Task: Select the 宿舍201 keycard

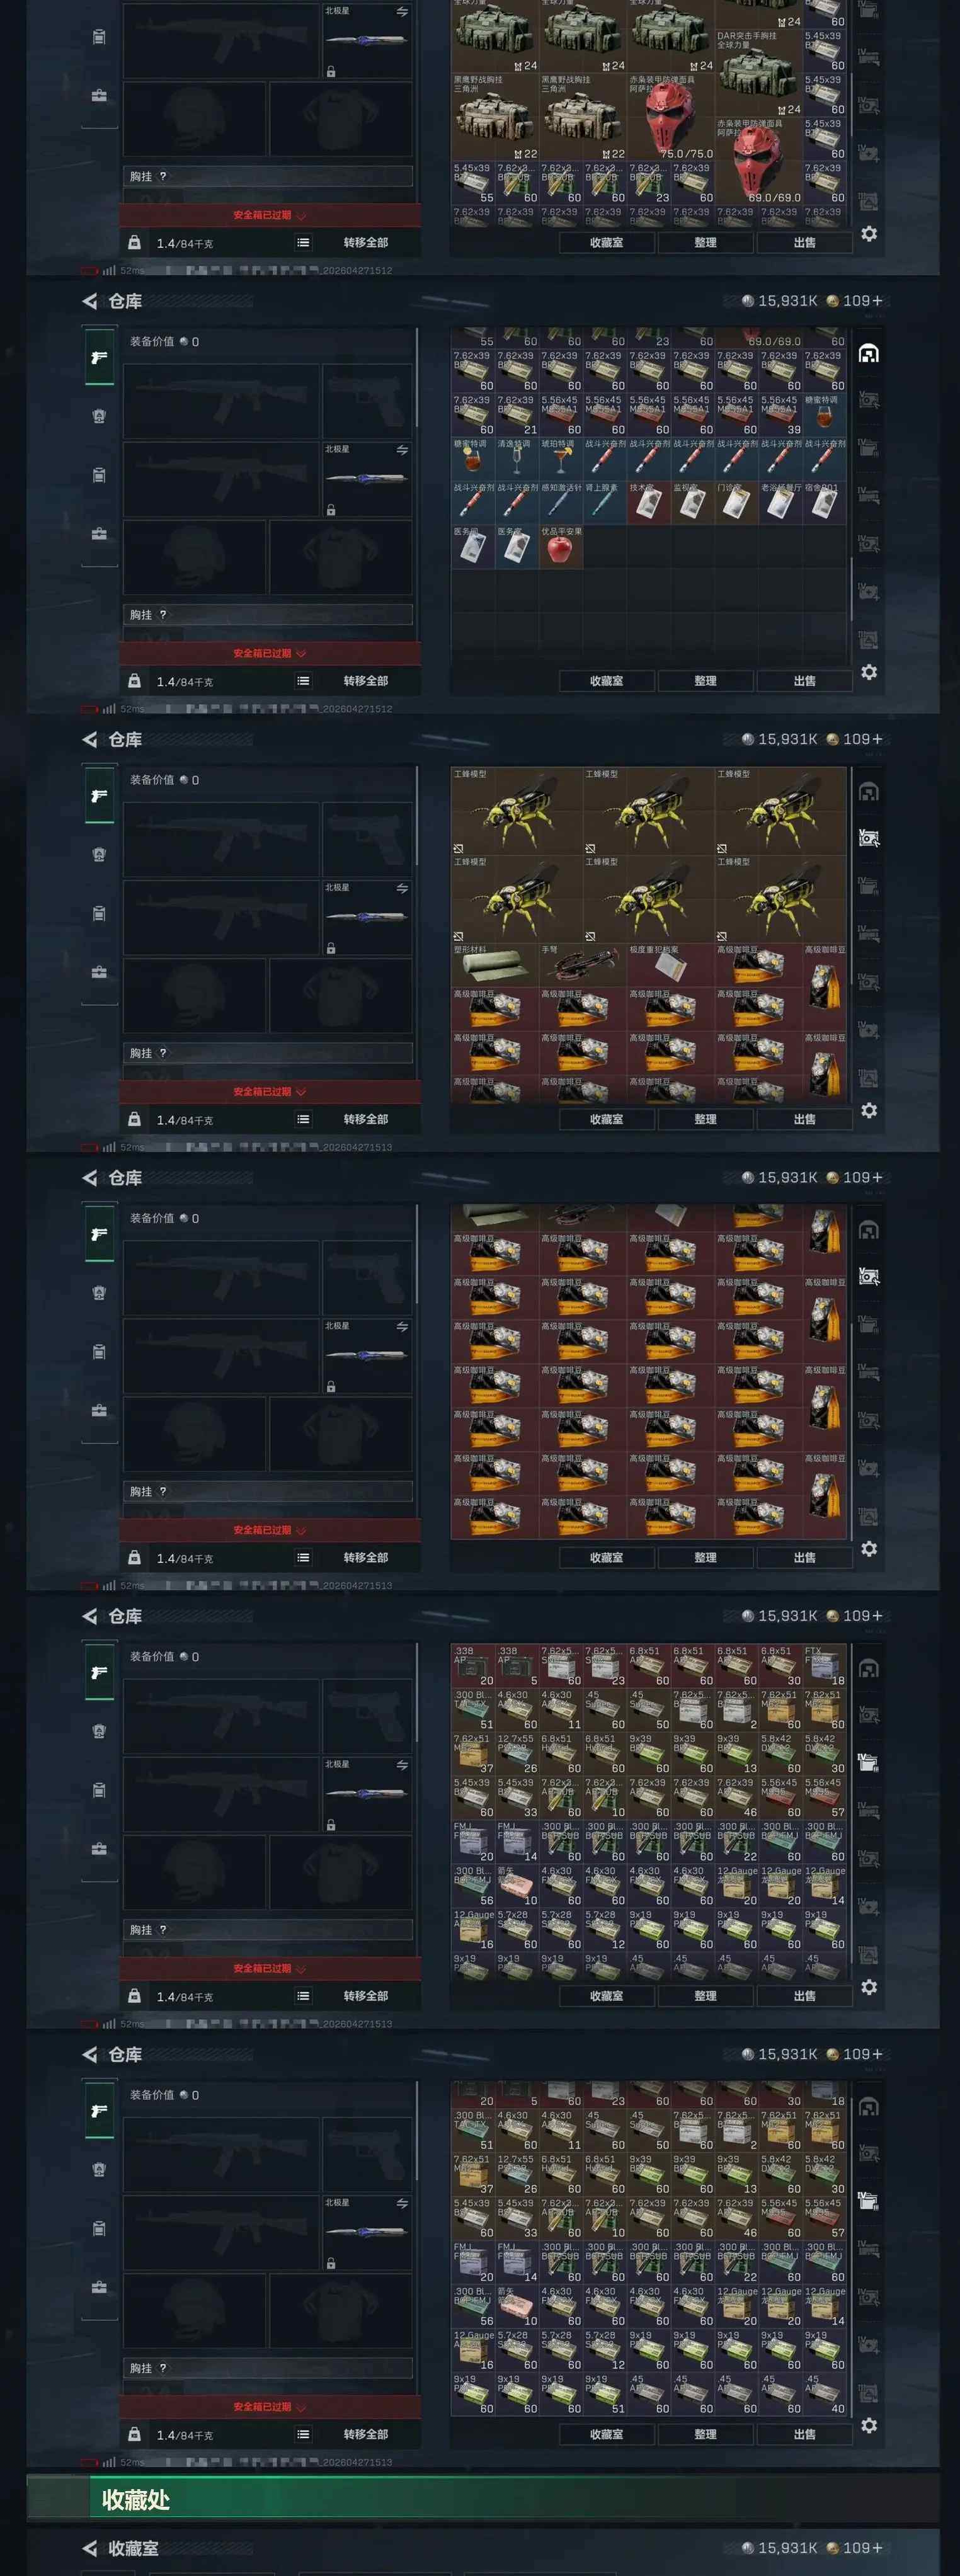Action: click(825, 503)
